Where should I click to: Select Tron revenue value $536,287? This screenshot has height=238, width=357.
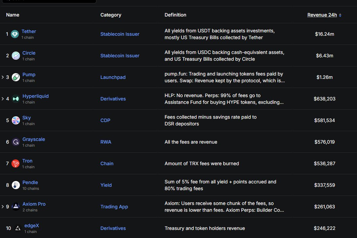[324, 163]
